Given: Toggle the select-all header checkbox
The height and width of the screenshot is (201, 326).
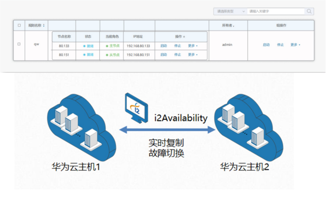Looking at the screenshot, I should pos(19,25).
